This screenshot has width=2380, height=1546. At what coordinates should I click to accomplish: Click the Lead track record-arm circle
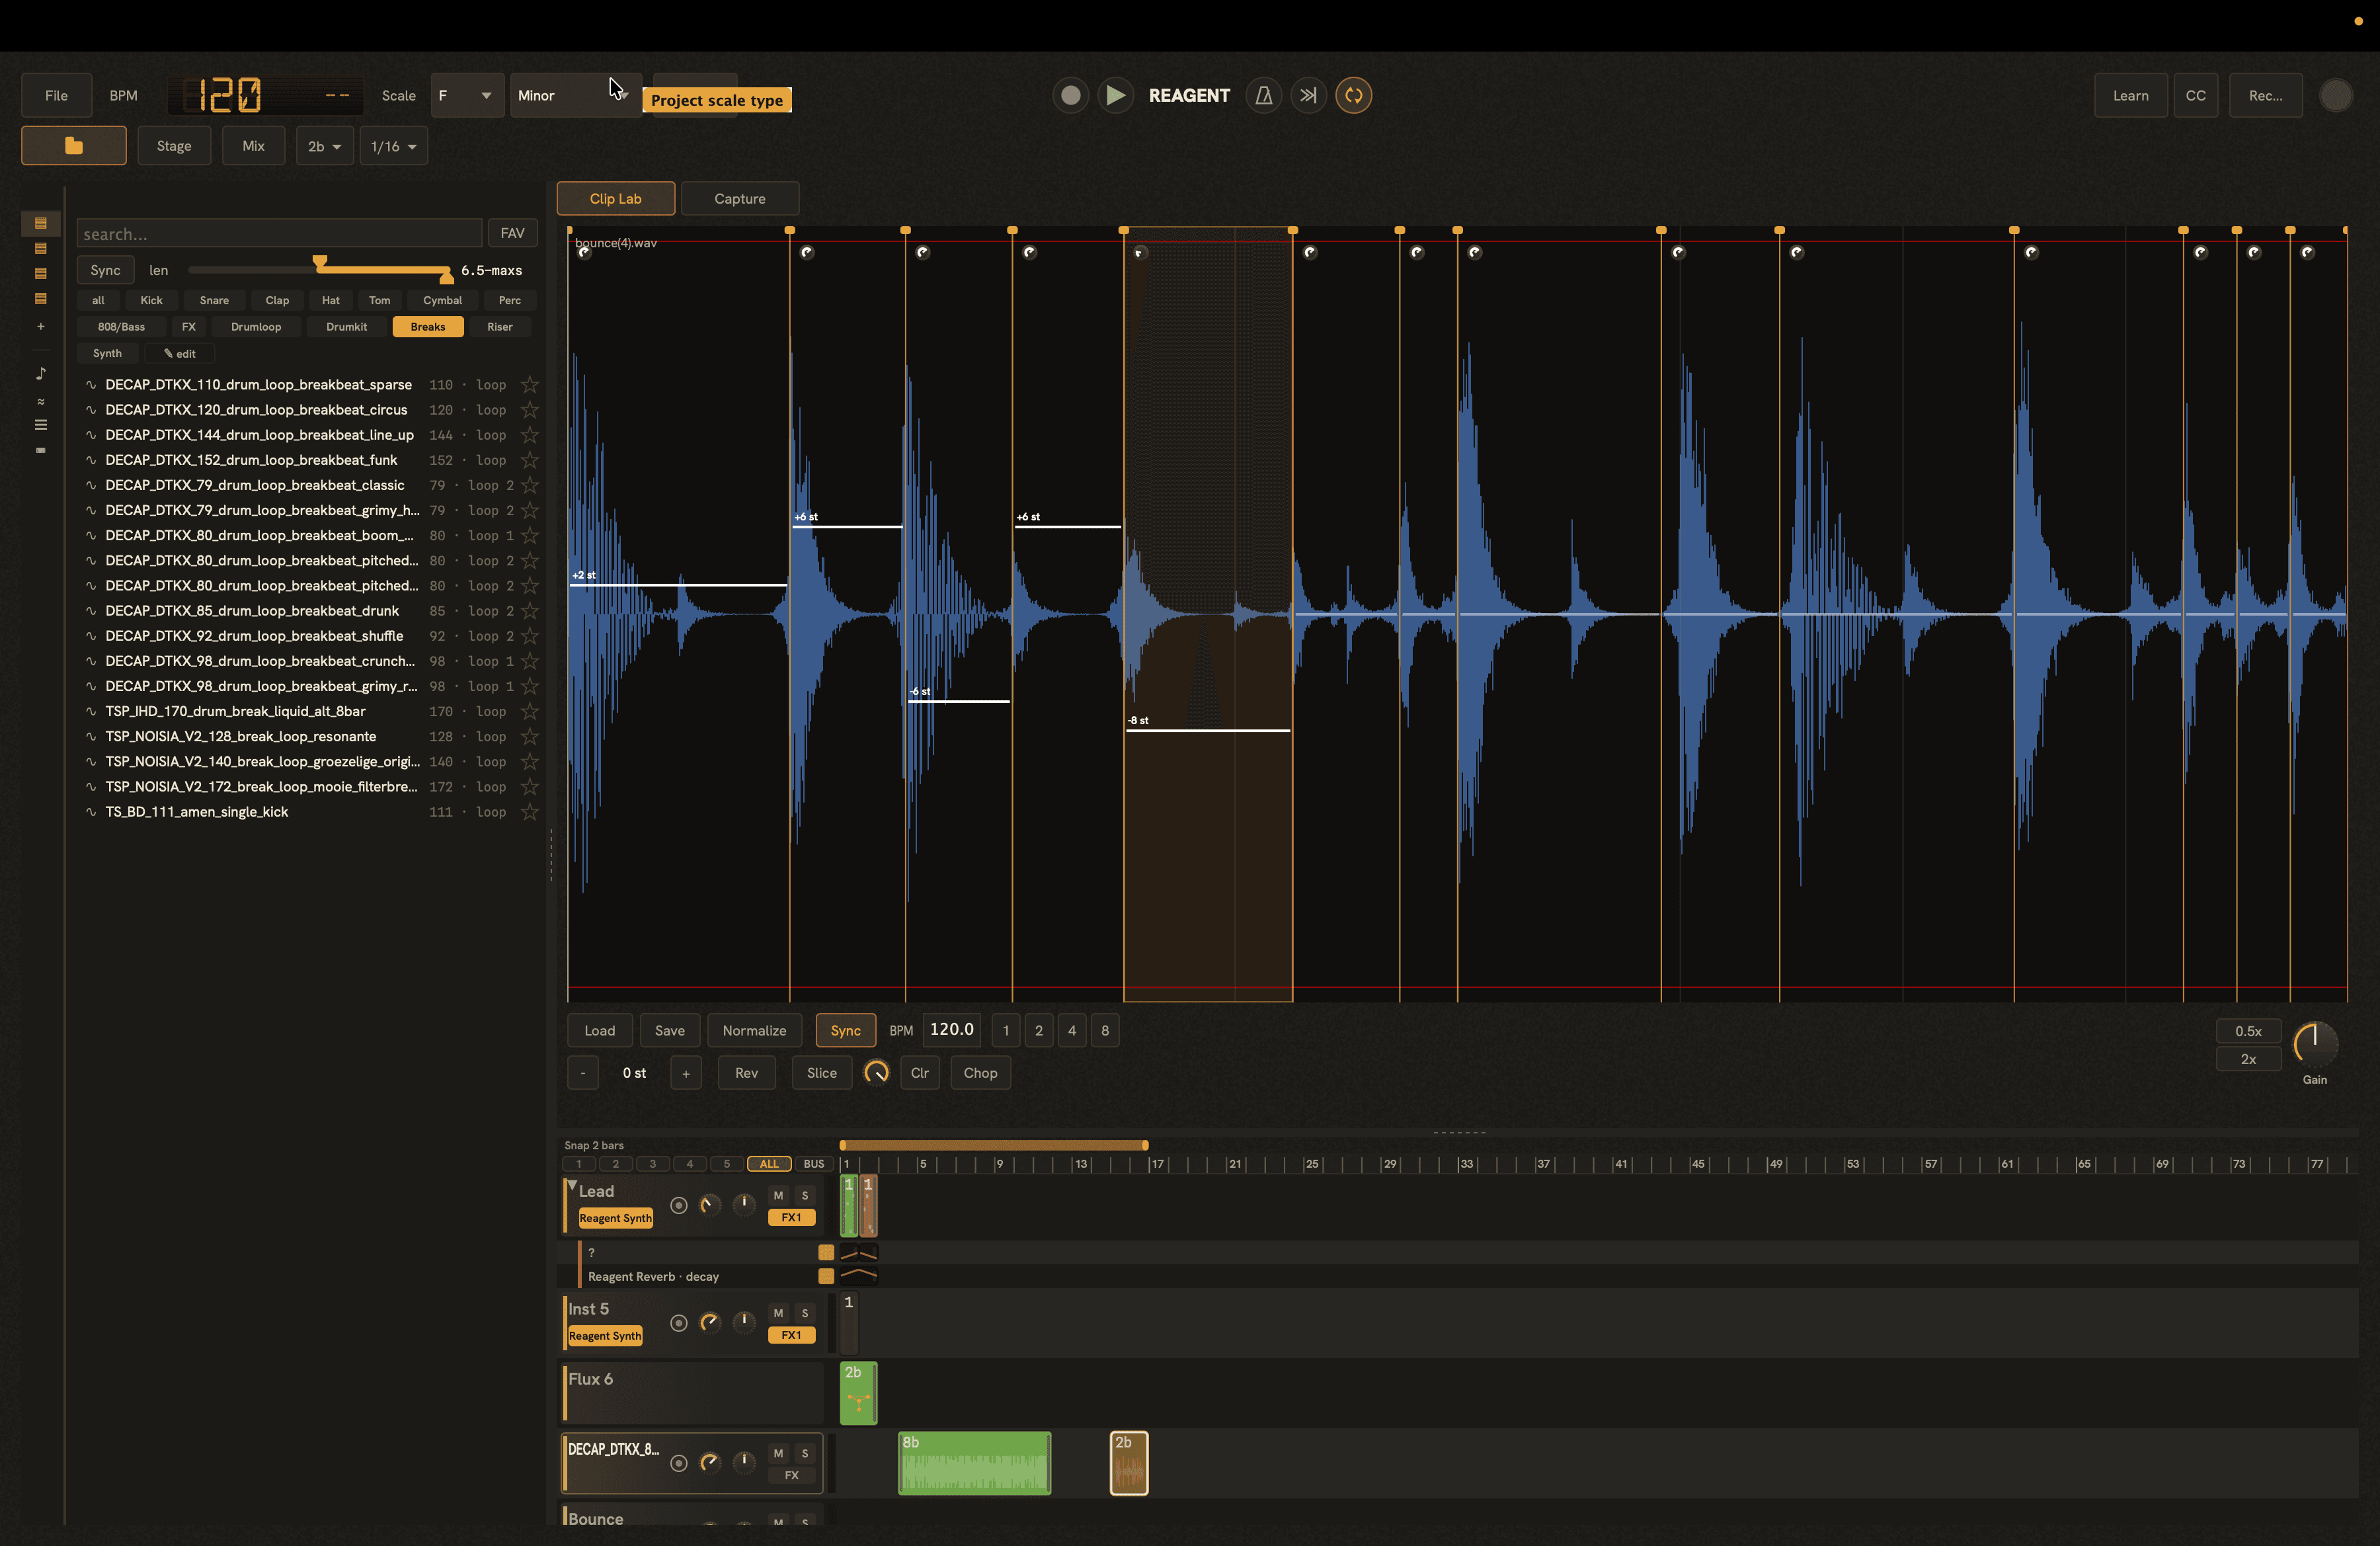click(678, 1205)
